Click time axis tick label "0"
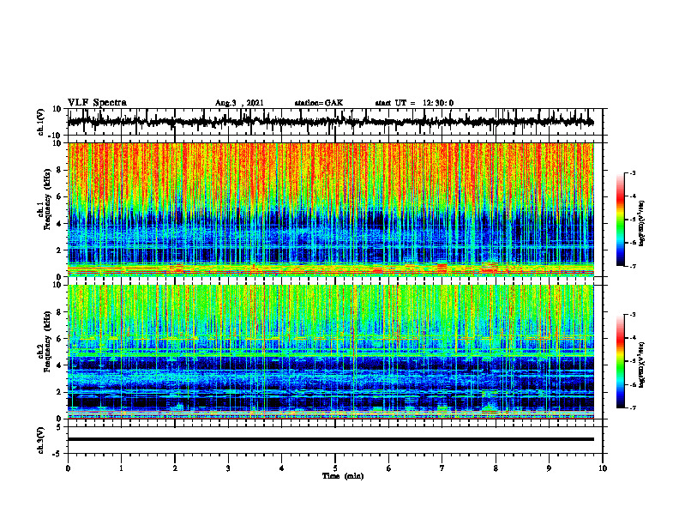Screen dimensions: 679x525 (68, 468)
